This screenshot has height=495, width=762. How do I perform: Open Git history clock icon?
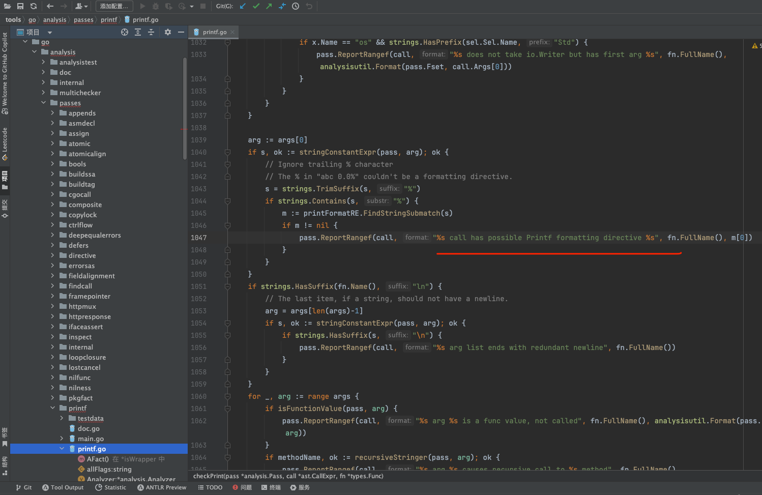pyautogui.click(x=296, y=6)
